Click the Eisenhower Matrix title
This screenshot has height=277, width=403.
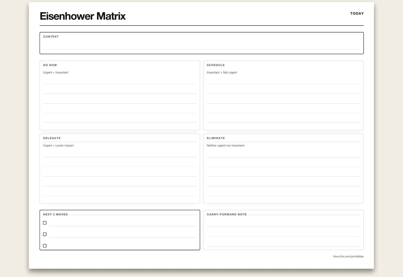[x=83, y=16]
